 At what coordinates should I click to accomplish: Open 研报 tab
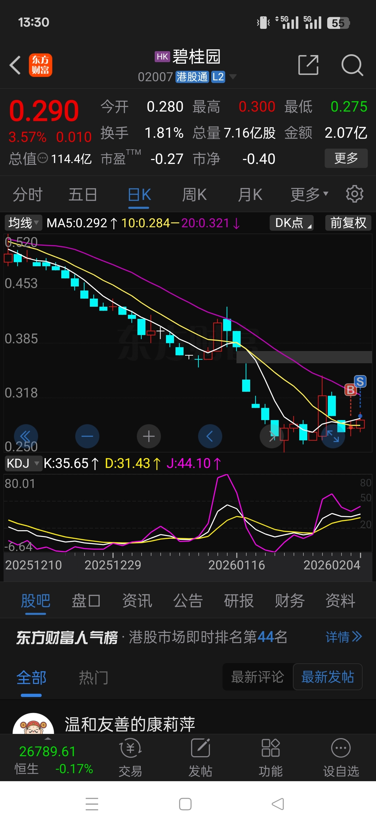[x=239, y=600]
